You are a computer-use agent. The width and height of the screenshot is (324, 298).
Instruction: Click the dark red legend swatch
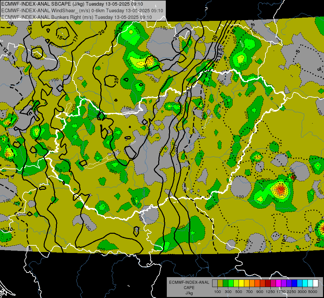tap(268, 283)
